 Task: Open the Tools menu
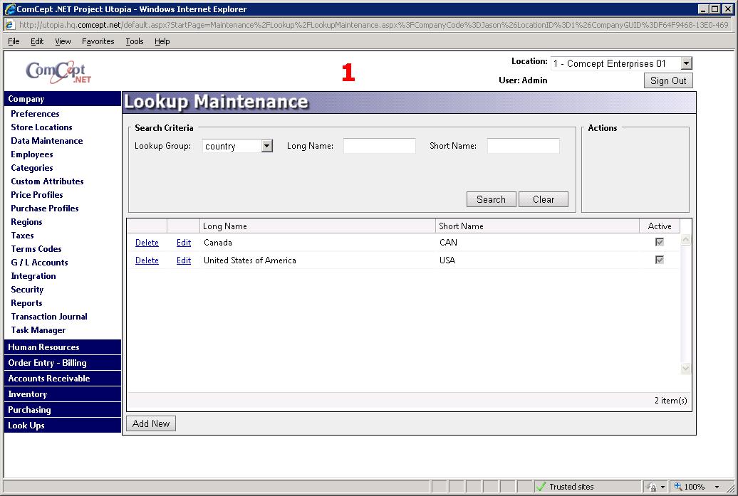[135, 41]
